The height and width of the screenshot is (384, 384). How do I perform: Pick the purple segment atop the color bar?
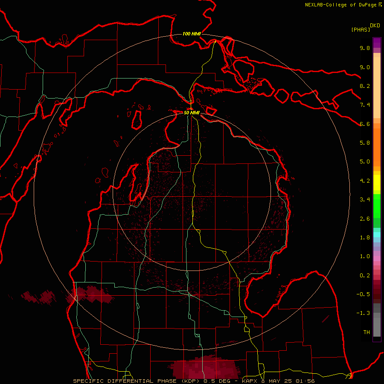[x=377, y=43]
